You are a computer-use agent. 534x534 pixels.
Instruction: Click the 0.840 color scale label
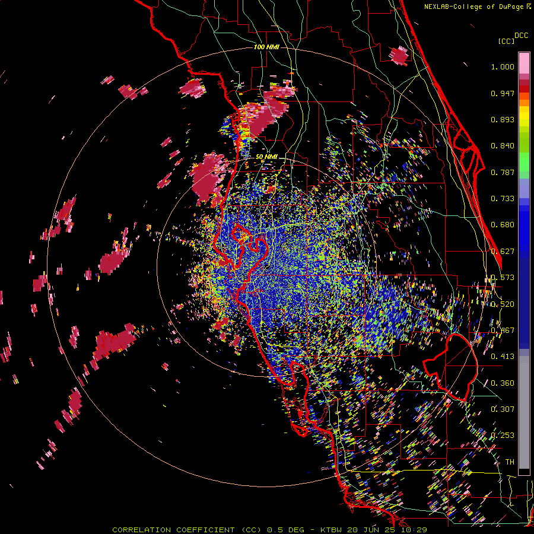[x=503, y=146]
